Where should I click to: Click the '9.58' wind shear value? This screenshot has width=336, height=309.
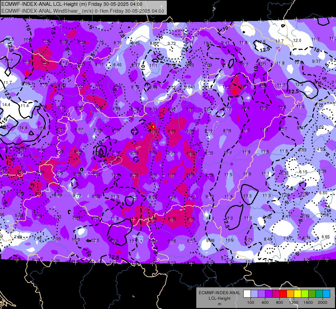(134, 153)
